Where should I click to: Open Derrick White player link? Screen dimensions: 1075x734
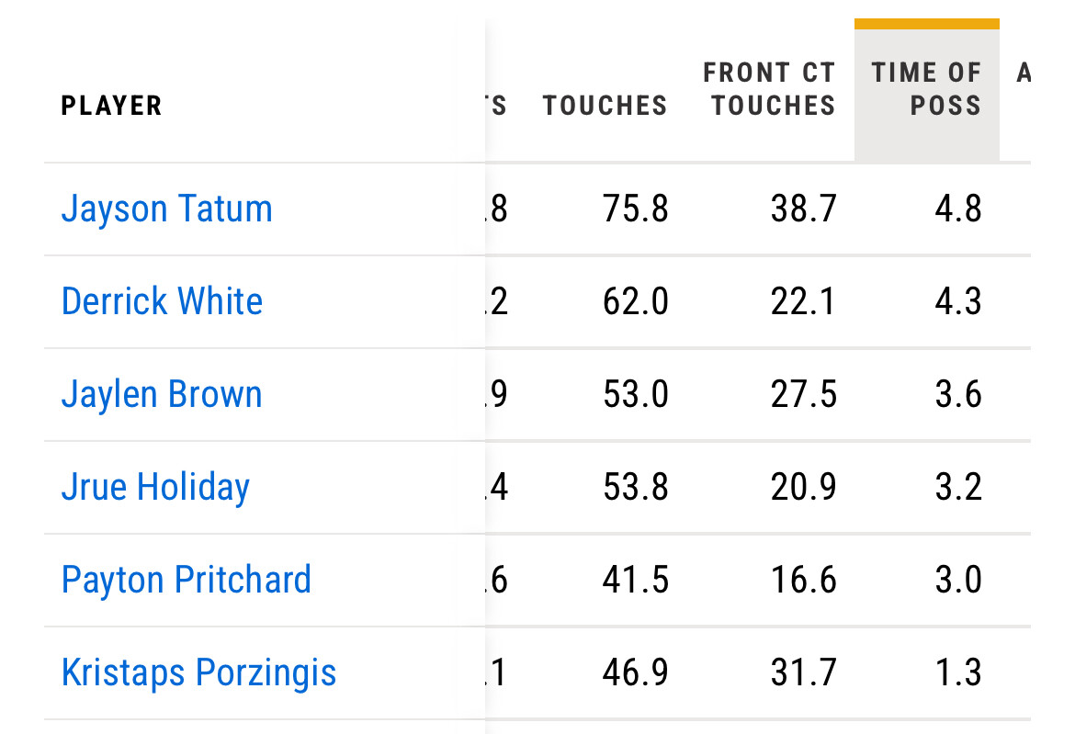point(162,302)
